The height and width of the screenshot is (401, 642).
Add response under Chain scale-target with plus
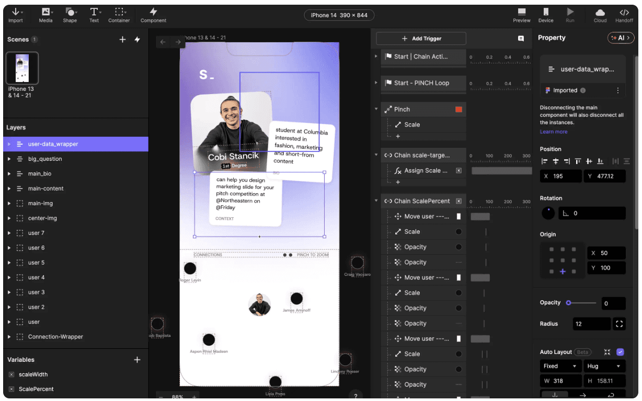coord(397,182)
